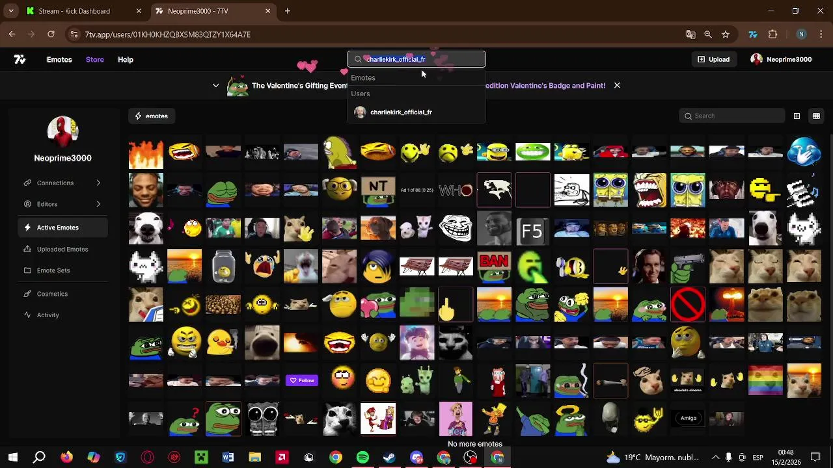Click the emote Search field
Viewport: 833px width, 468px height.
731,116
